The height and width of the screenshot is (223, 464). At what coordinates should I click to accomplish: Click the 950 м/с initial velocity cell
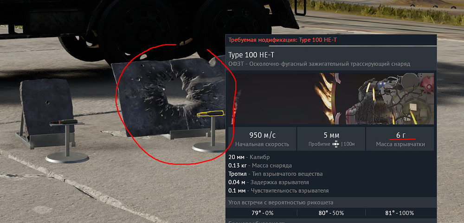(x=262, y=139)
